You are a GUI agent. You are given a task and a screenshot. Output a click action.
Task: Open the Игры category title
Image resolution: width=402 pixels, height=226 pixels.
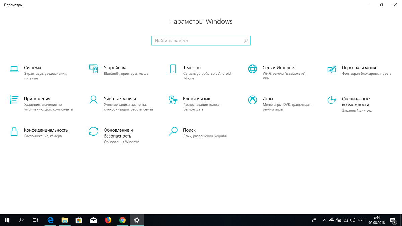point(268,99)
